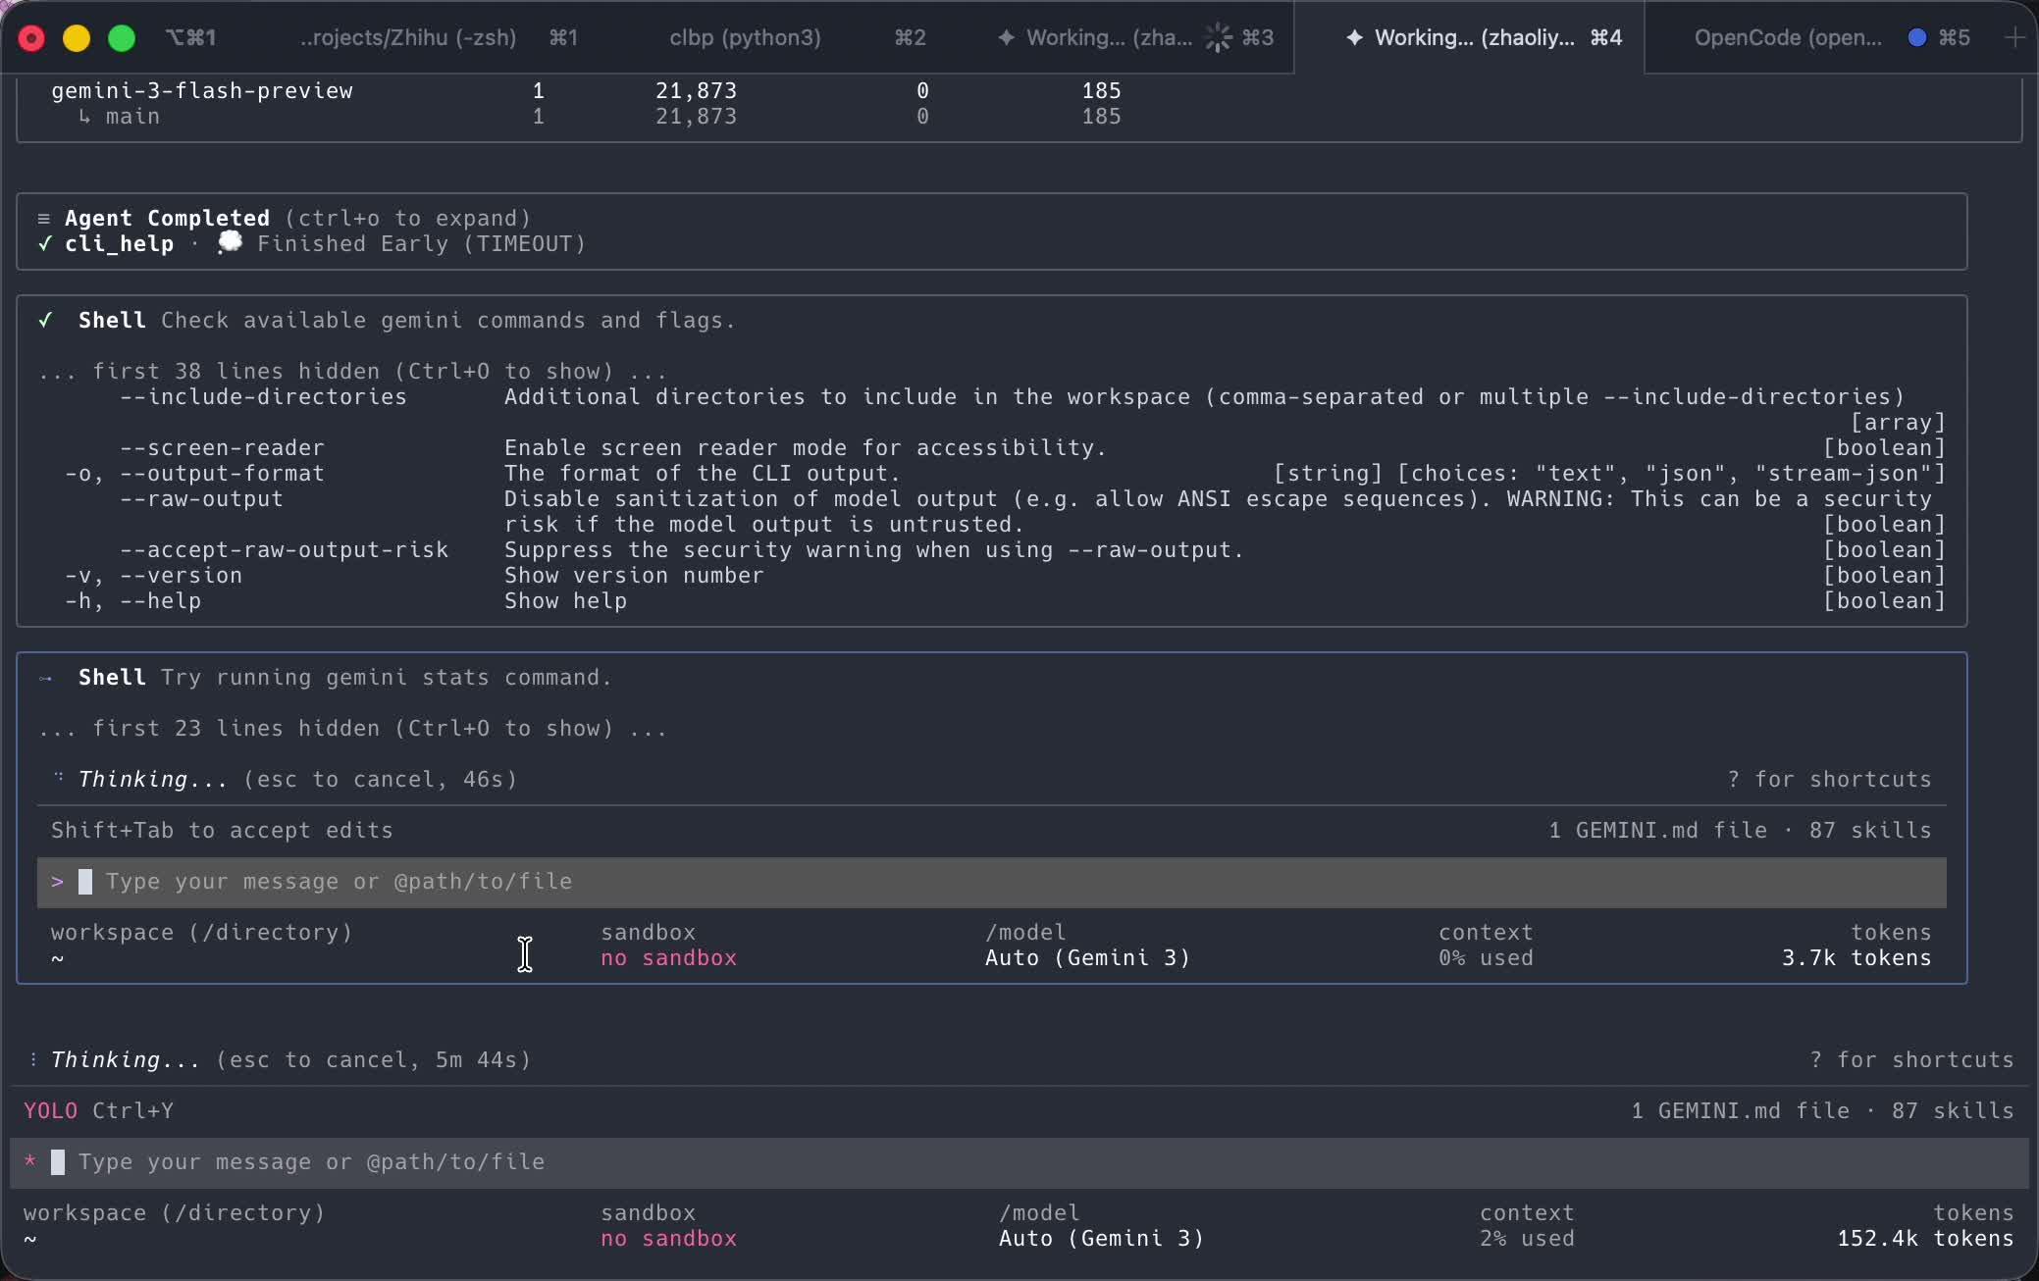The height and width of the screenshot is (1281, 2039).
Task: Click the Agent Completed list icon
Action: (44, 218)
